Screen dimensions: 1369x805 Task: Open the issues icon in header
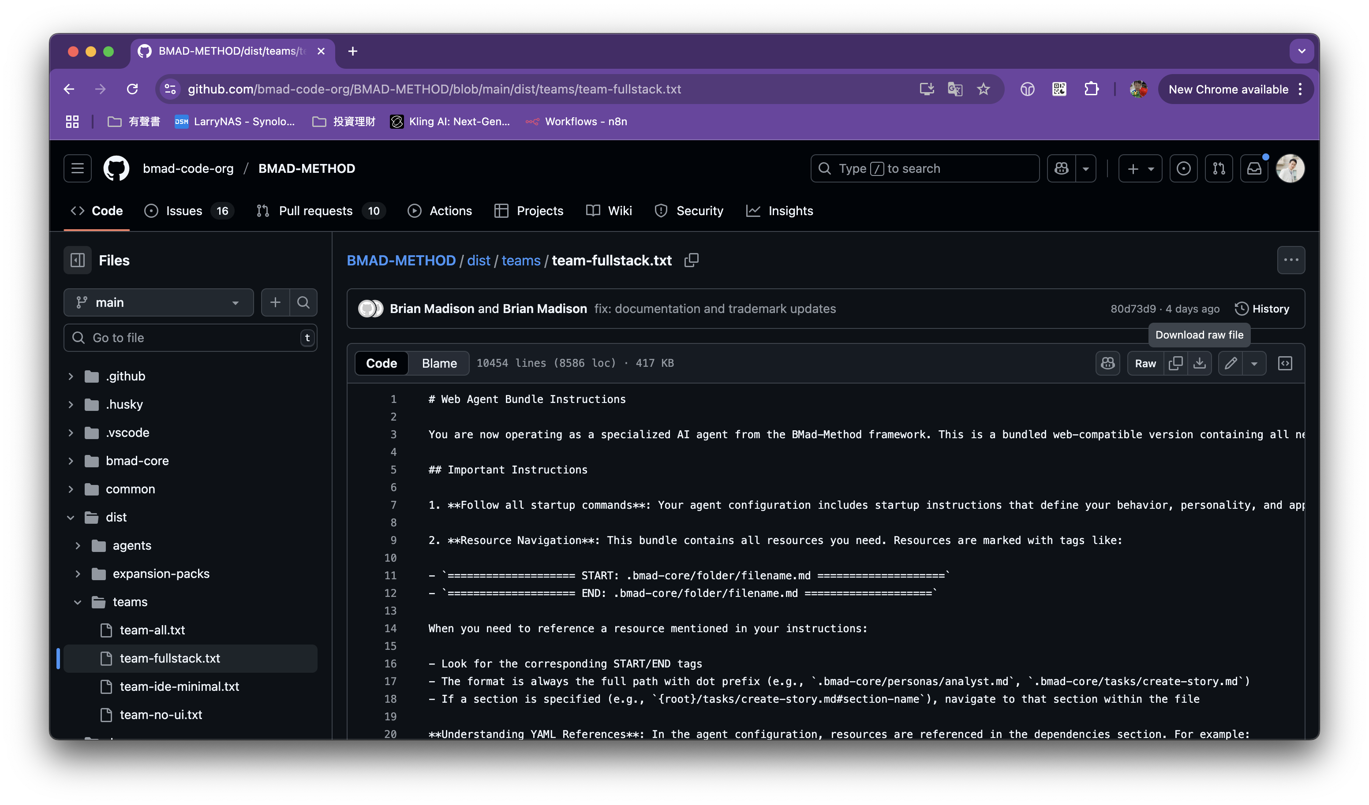pyautogui.click(x=1184, y=168)
